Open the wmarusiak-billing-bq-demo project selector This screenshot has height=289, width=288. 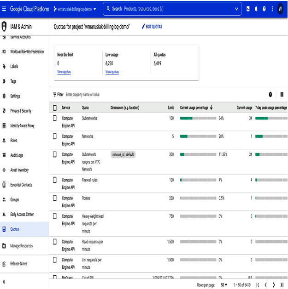pyautogui.click(x=75, y=9)
